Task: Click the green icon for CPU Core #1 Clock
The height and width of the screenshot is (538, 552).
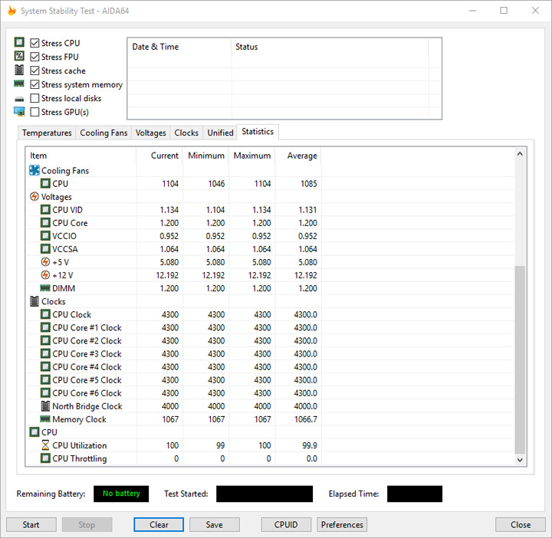Action: (x=45, y=327)
